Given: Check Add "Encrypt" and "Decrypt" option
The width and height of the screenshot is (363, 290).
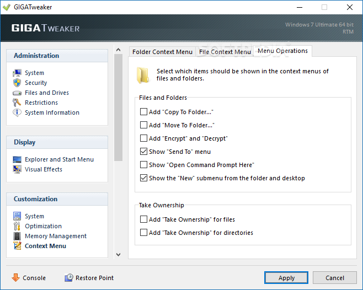Looking at the screenshot, I should click(x=143, y=138).
